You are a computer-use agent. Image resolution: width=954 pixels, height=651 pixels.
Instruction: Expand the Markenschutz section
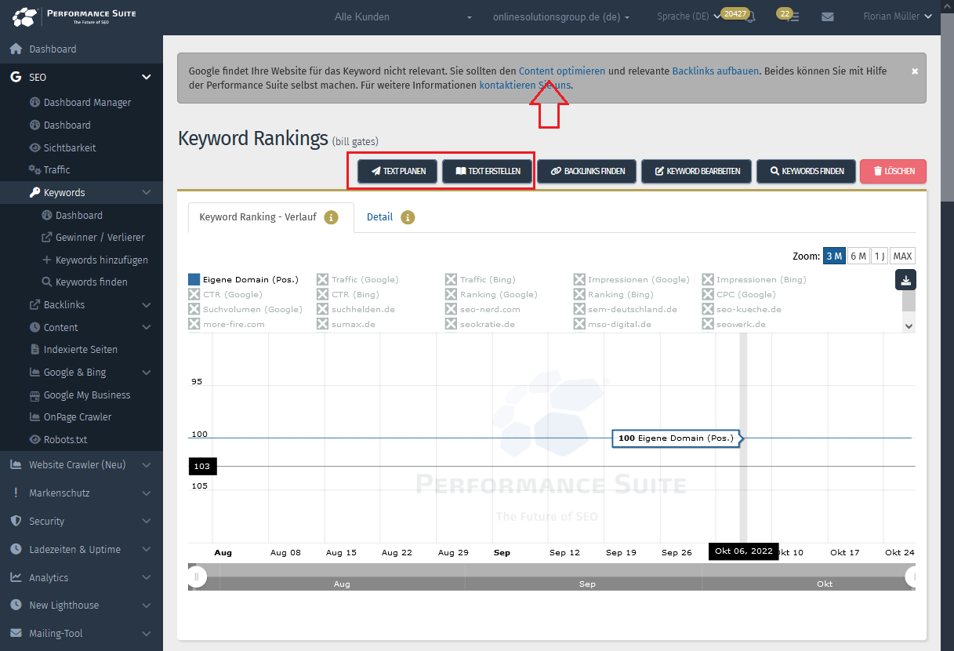[146, 493]
